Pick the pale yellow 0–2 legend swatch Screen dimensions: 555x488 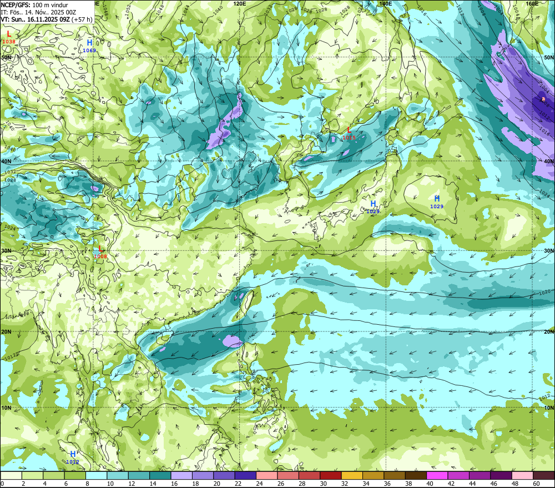pos(11,475)
